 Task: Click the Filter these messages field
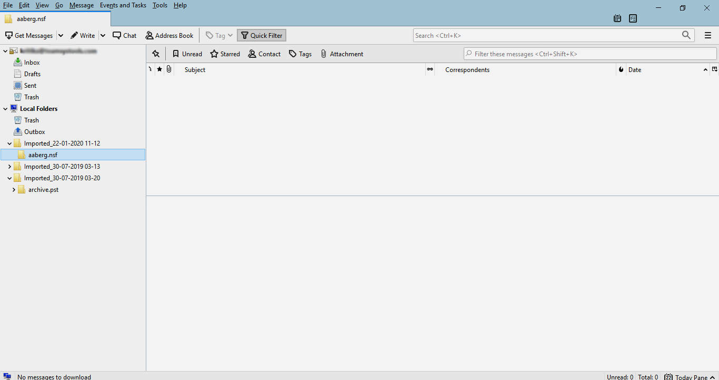coord(590,54)
